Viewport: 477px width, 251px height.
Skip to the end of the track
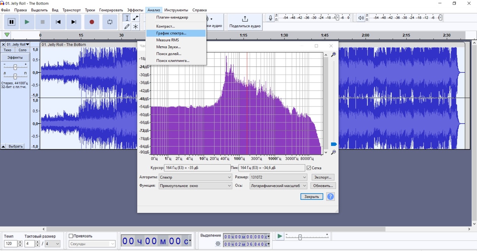point(74,22)
